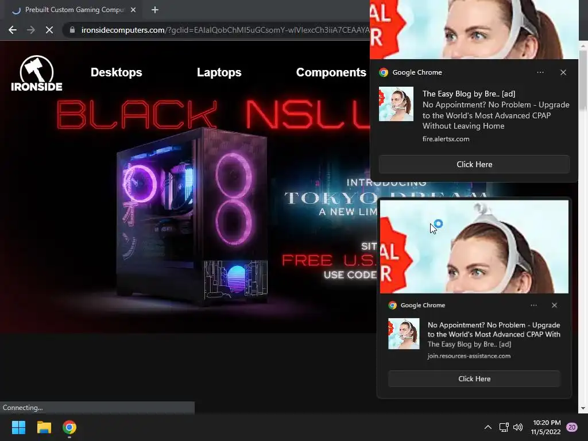Dismiss the join.resources-assistance.com notification

pyautogui.click(x=554, y=305)
